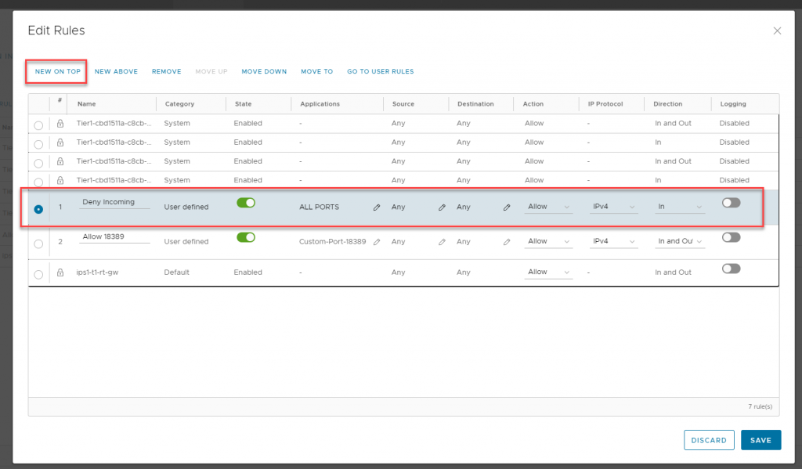Select radio button for Allow 18389 rule
The width and height of the screenshot is (802, 469).
click(x=38, y=244)
